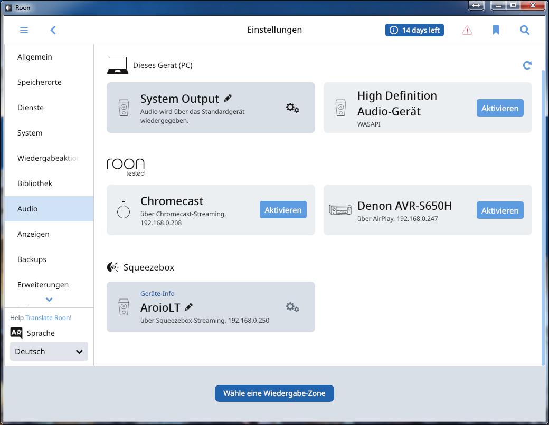This screenshot has height=425, width=549.
Task: Click the laptop icon for Dieses Gerät
Action: (x=118, y=65)
